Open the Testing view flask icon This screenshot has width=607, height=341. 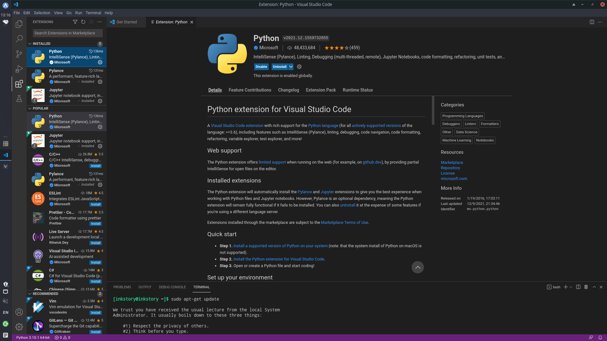pyautogui.click(x=19, y=99)
